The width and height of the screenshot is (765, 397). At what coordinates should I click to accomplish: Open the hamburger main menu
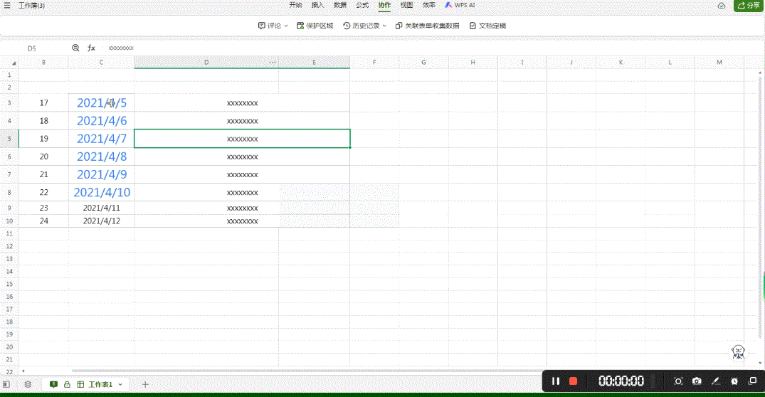[7, 6]
